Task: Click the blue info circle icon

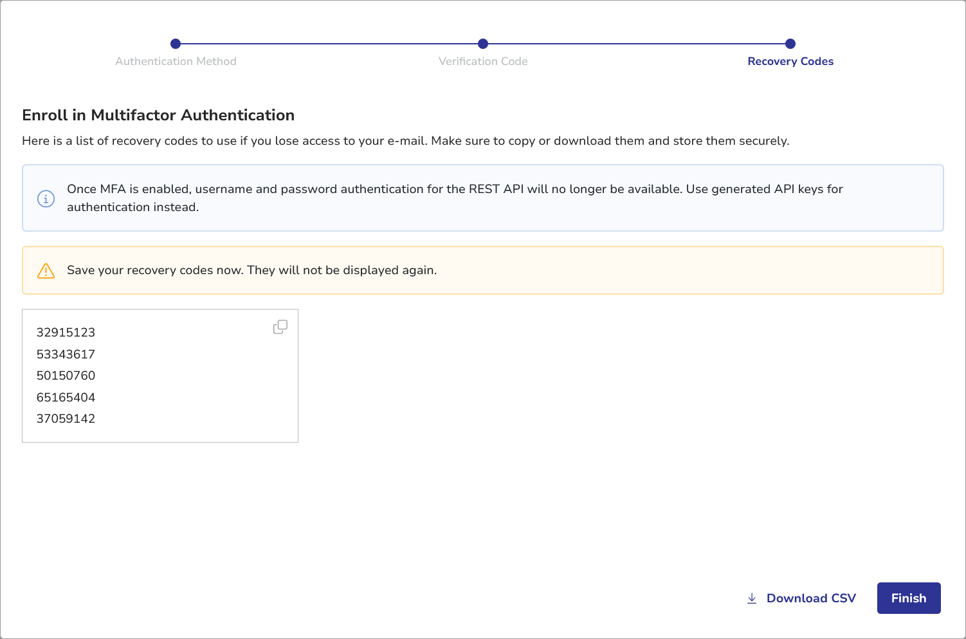Action: click(46, 199)
